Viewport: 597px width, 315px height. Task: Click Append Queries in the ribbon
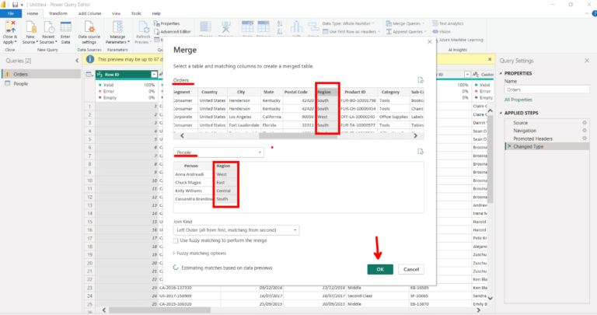pyautogui.click(x=407, y=32)
